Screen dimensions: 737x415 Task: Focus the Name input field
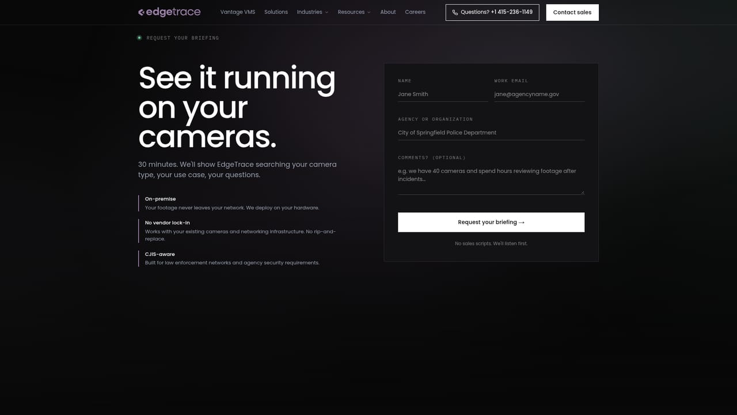pyautogui.click(x=443, y=94)
